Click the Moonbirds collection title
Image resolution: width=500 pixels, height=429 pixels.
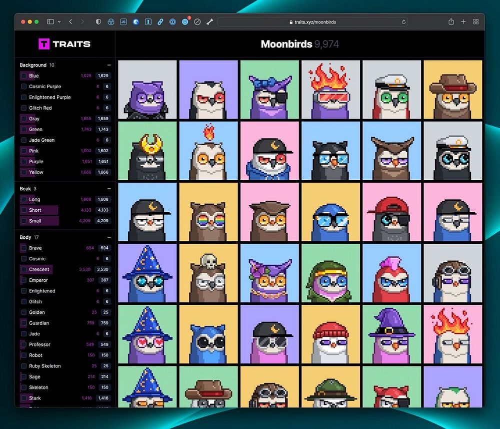[286, 44]
